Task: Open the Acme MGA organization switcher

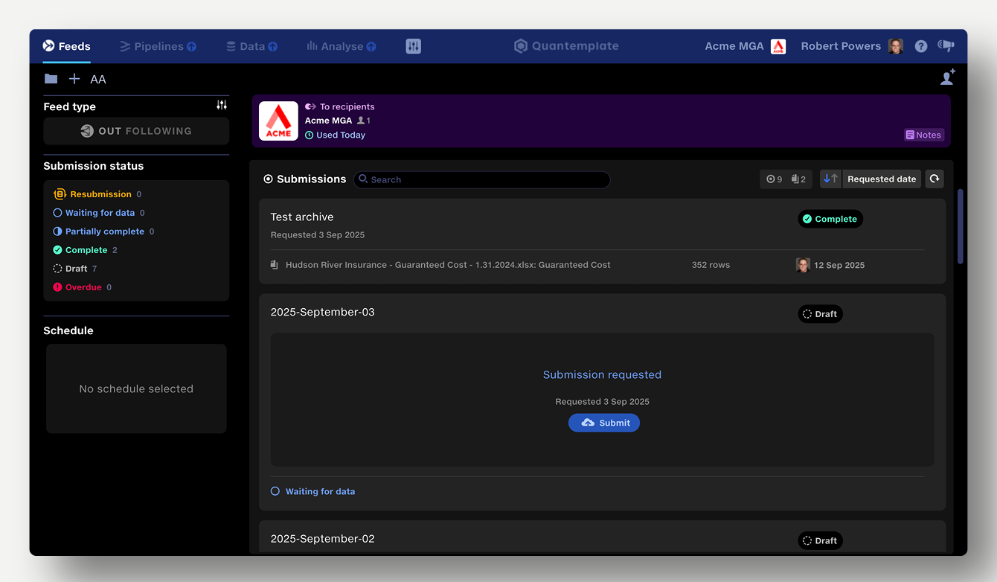Action: point(745,46)
